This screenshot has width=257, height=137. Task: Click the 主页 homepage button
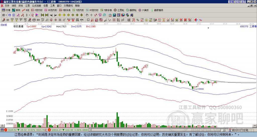[243, 2]
